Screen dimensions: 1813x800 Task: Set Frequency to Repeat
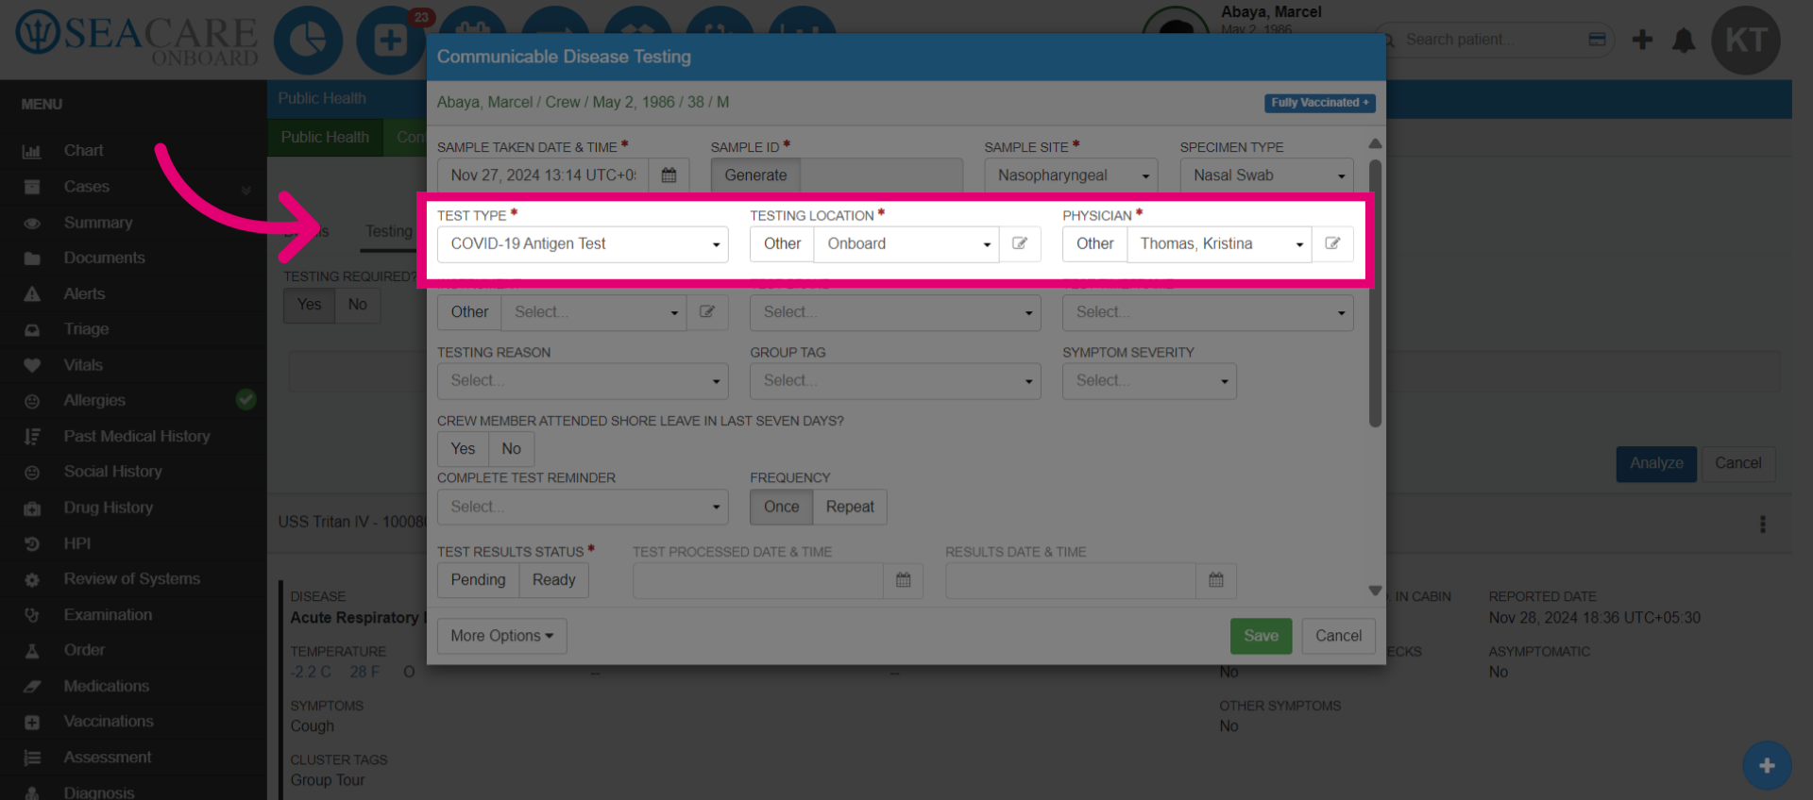pyautogui.click(x=850, y=508)
